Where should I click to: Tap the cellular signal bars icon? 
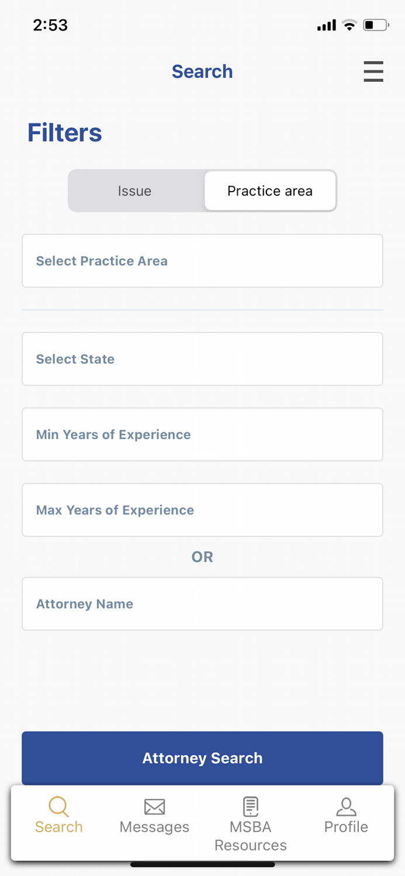[326, 25]
